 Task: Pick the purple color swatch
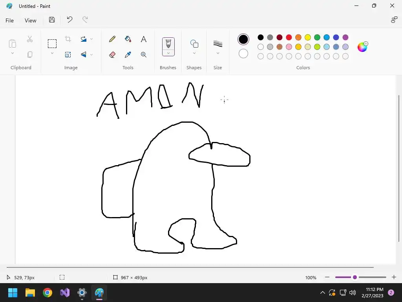345,37
